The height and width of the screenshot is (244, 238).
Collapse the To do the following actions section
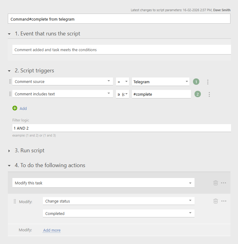9,166
